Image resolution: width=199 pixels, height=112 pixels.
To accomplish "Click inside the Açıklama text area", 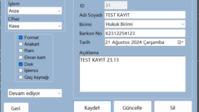I will 132,74.
